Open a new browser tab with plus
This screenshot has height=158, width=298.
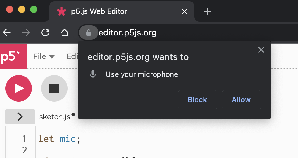tap(208, 12)
